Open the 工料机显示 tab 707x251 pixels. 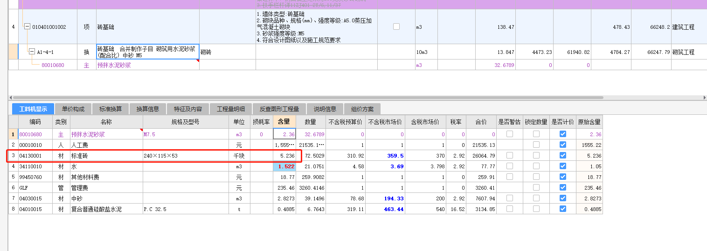[33, 109]
